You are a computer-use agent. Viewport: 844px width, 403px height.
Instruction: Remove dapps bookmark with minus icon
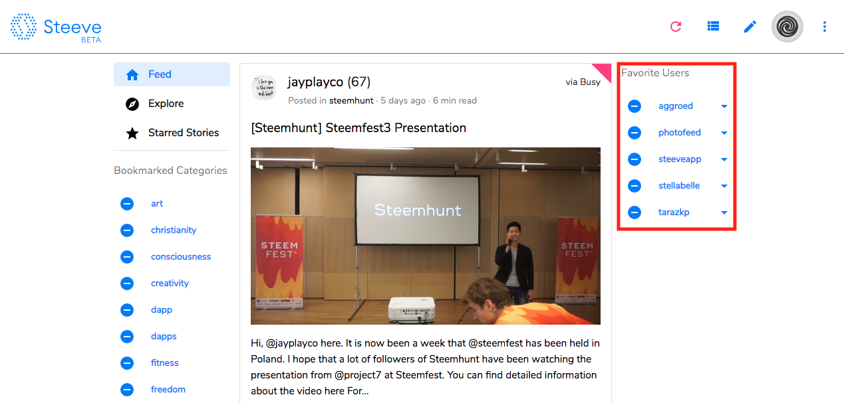(x=127, y=337)
